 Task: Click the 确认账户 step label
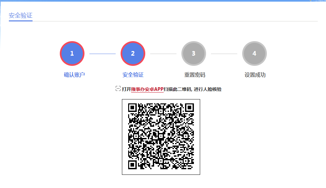(x=74, y=75)
